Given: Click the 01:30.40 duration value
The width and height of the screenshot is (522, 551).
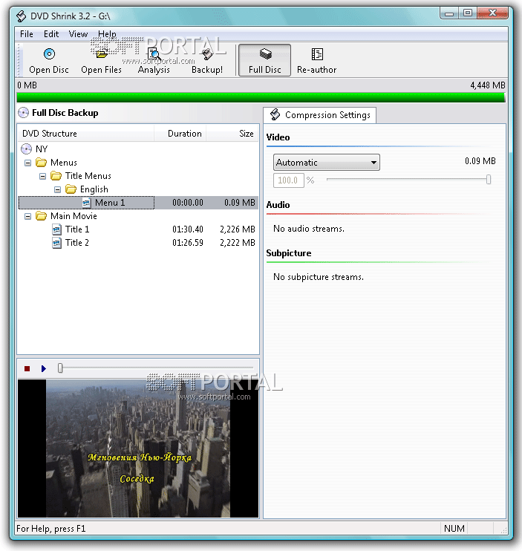Looking at the screenshot, I should 188,229.
